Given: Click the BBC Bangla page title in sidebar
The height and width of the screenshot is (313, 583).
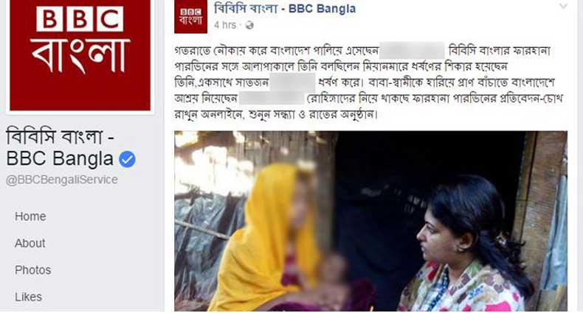Looking at the screenshot, I should coord(61,147).
